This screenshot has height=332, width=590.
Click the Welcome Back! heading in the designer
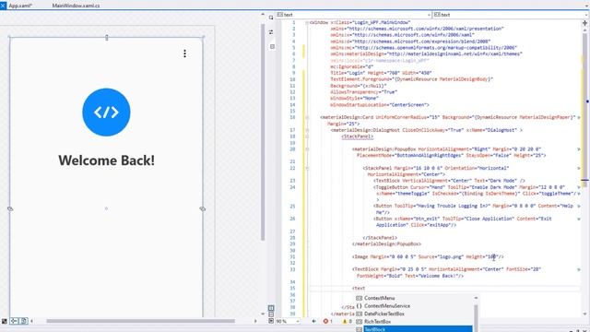click(107, 160)
